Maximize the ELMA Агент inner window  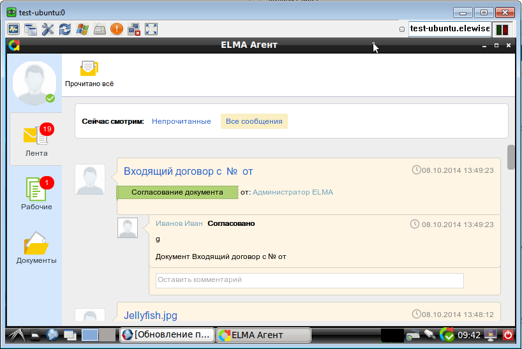tap(496, 45)
